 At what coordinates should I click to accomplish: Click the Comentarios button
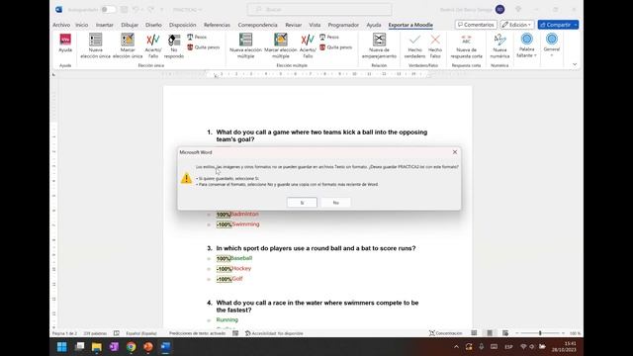476,25
